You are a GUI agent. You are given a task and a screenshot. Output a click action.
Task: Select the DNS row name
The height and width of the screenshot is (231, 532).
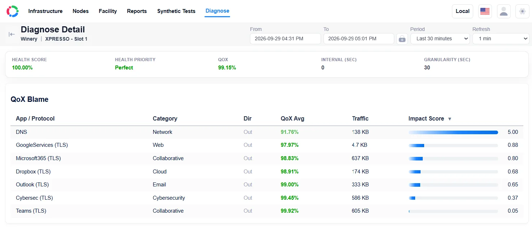click(x=22, y=132)
